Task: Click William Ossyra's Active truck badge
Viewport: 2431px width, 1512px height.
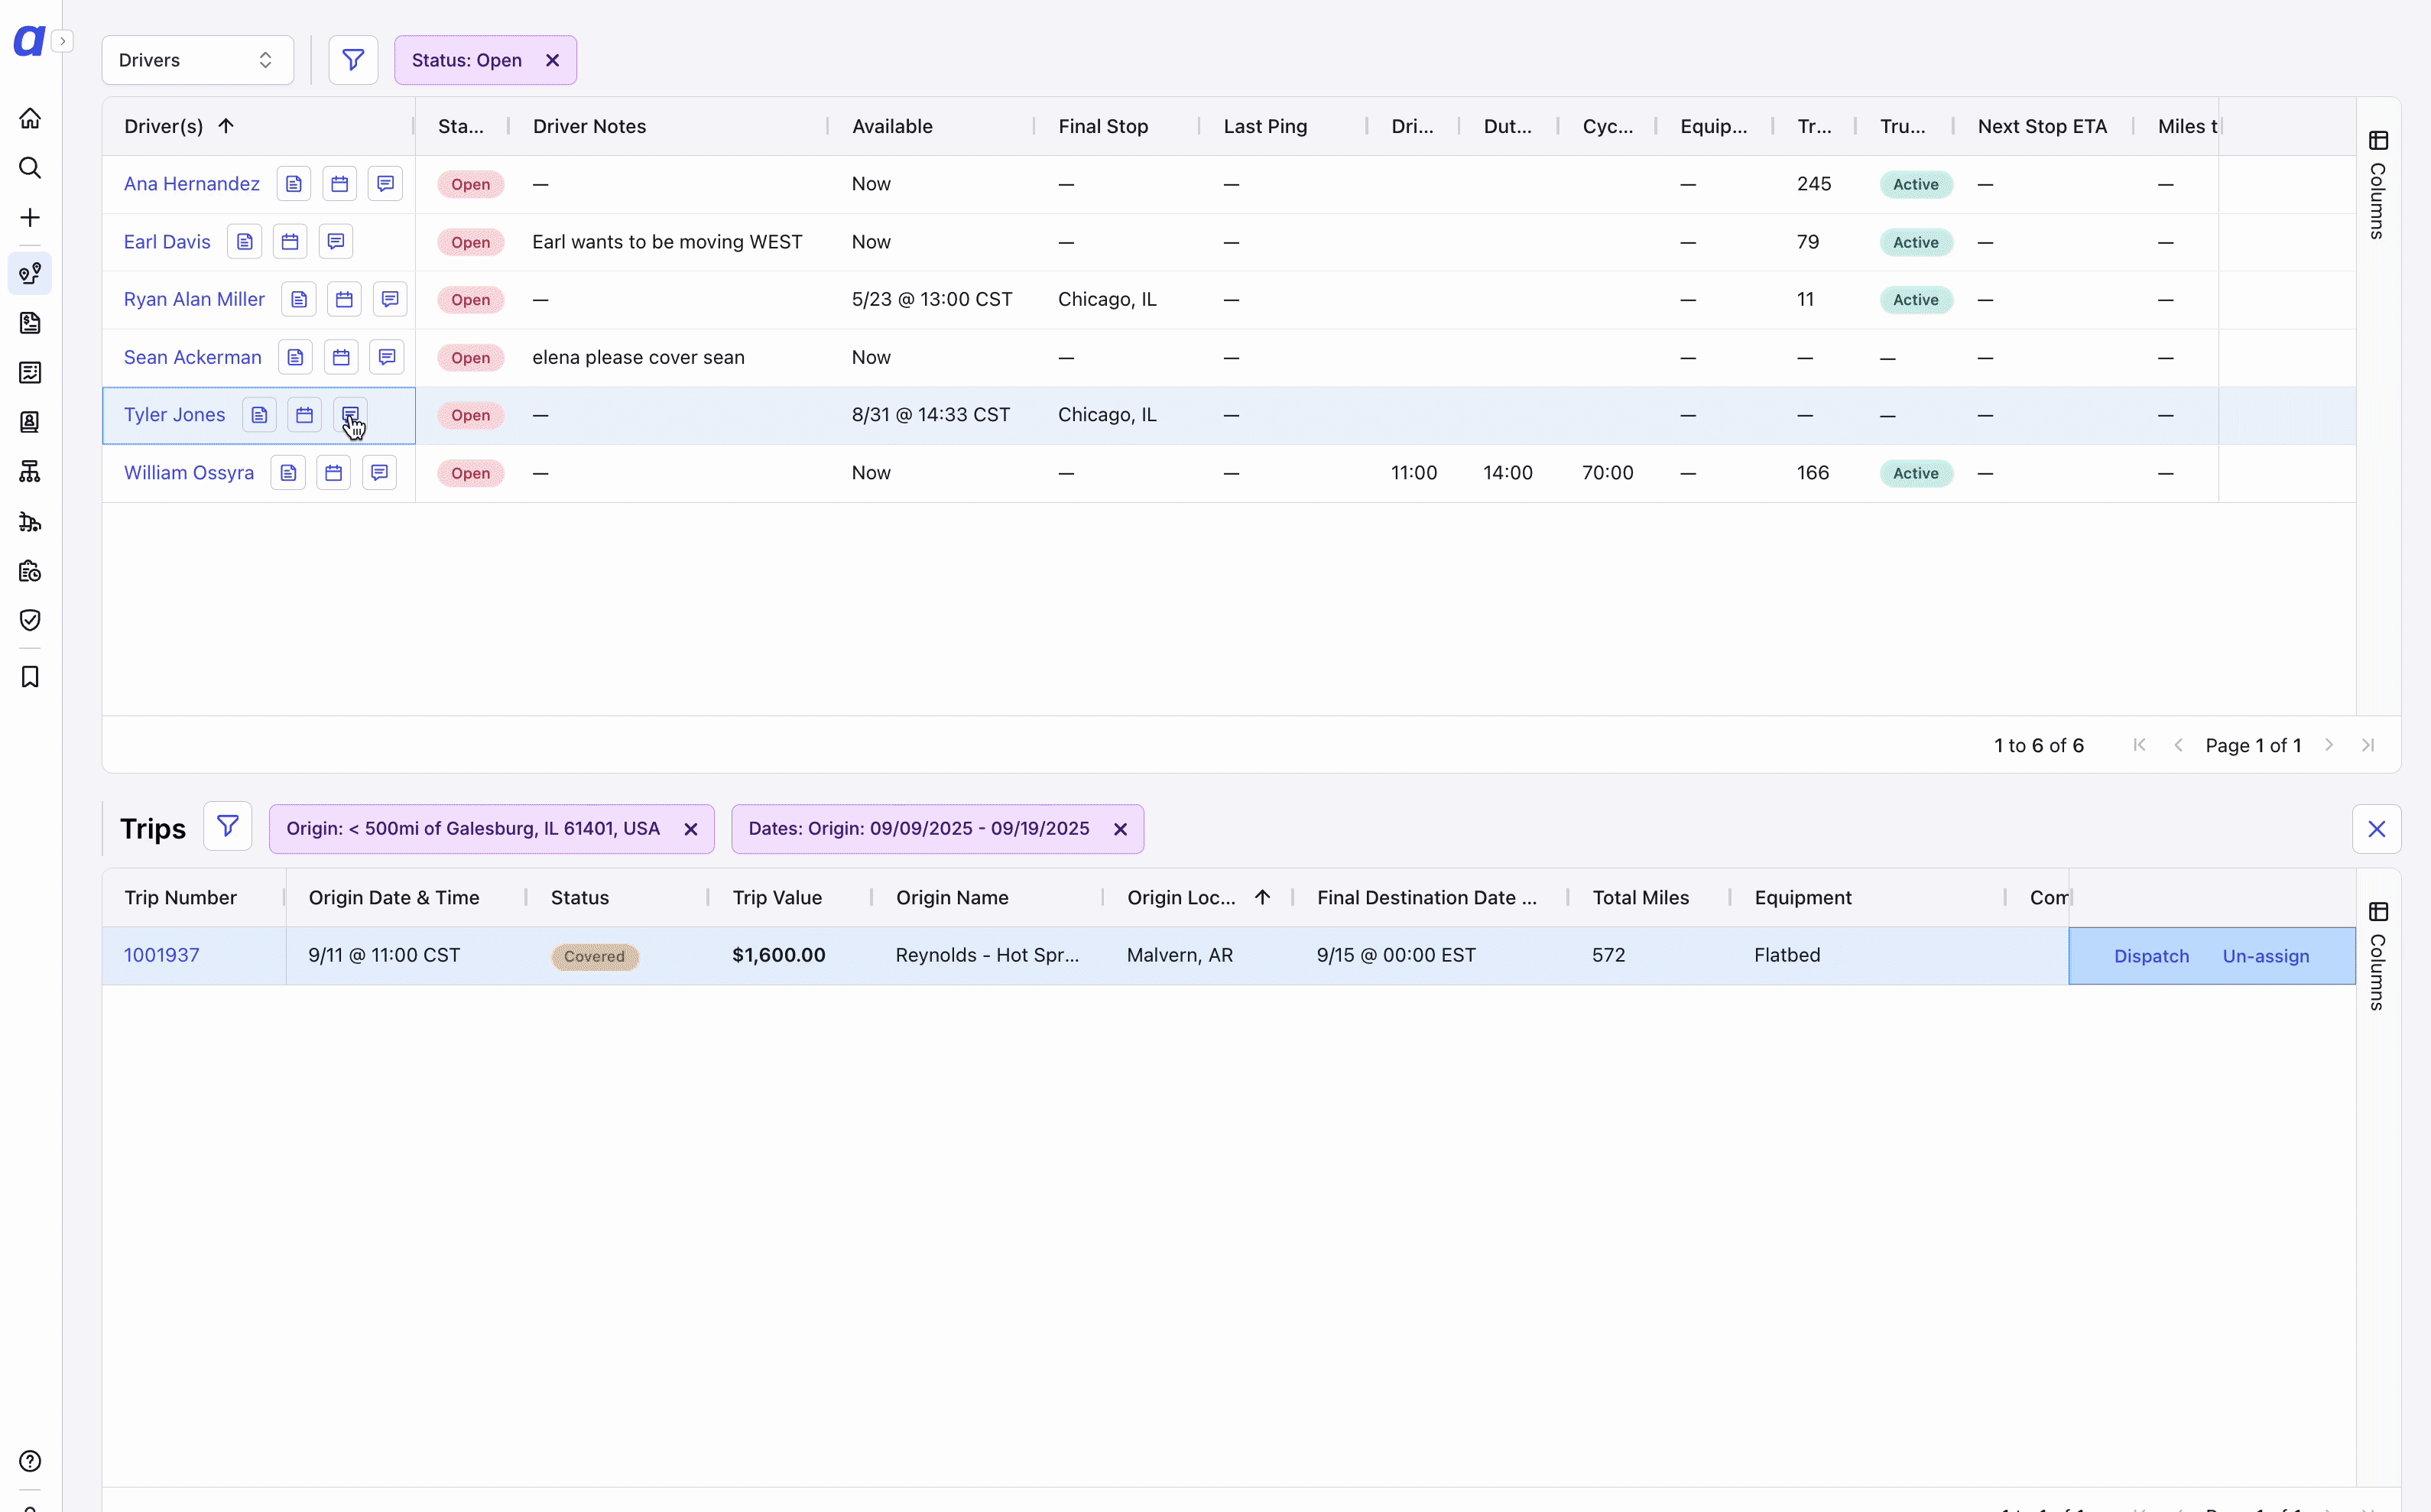Action: (1915, 473)
